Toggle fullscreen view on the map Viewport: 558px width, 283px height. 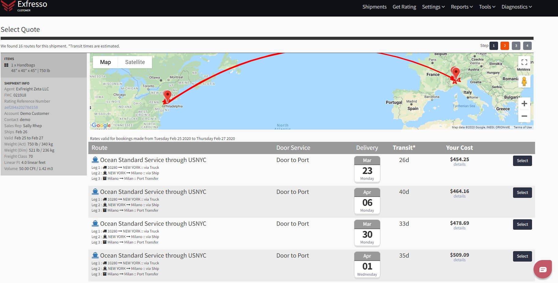coord(524,62)
